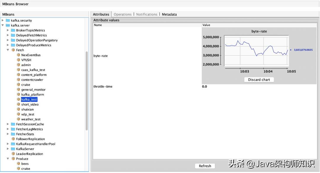Screen dimensions: 320x173
Task: Click the NexEventBus MBean icon
Action: pos(18,55)
